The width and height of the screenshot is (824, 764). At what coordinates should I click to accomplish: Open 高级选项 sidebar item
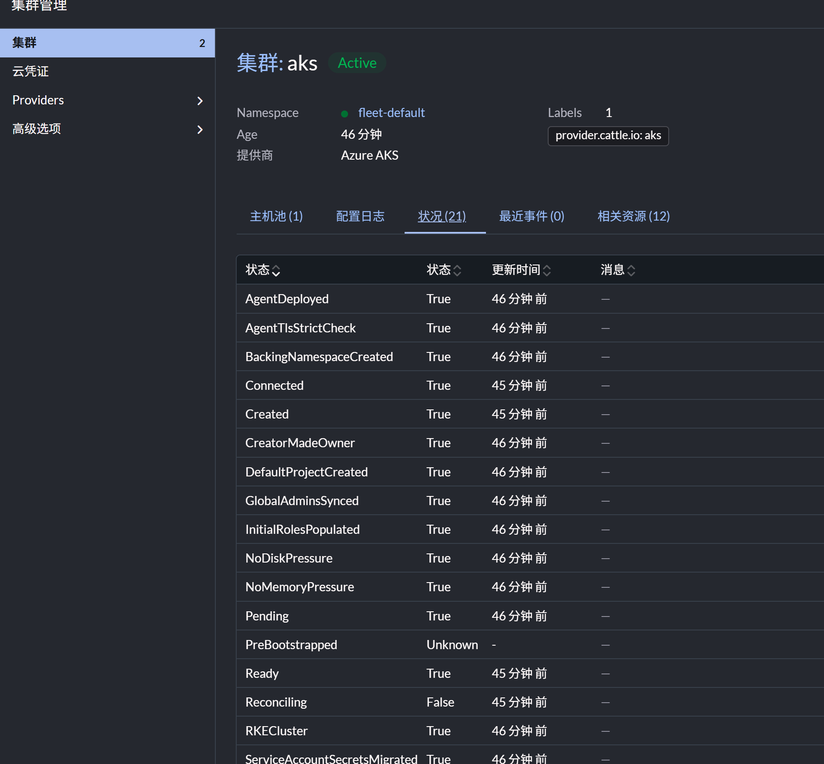pos(107,129)
